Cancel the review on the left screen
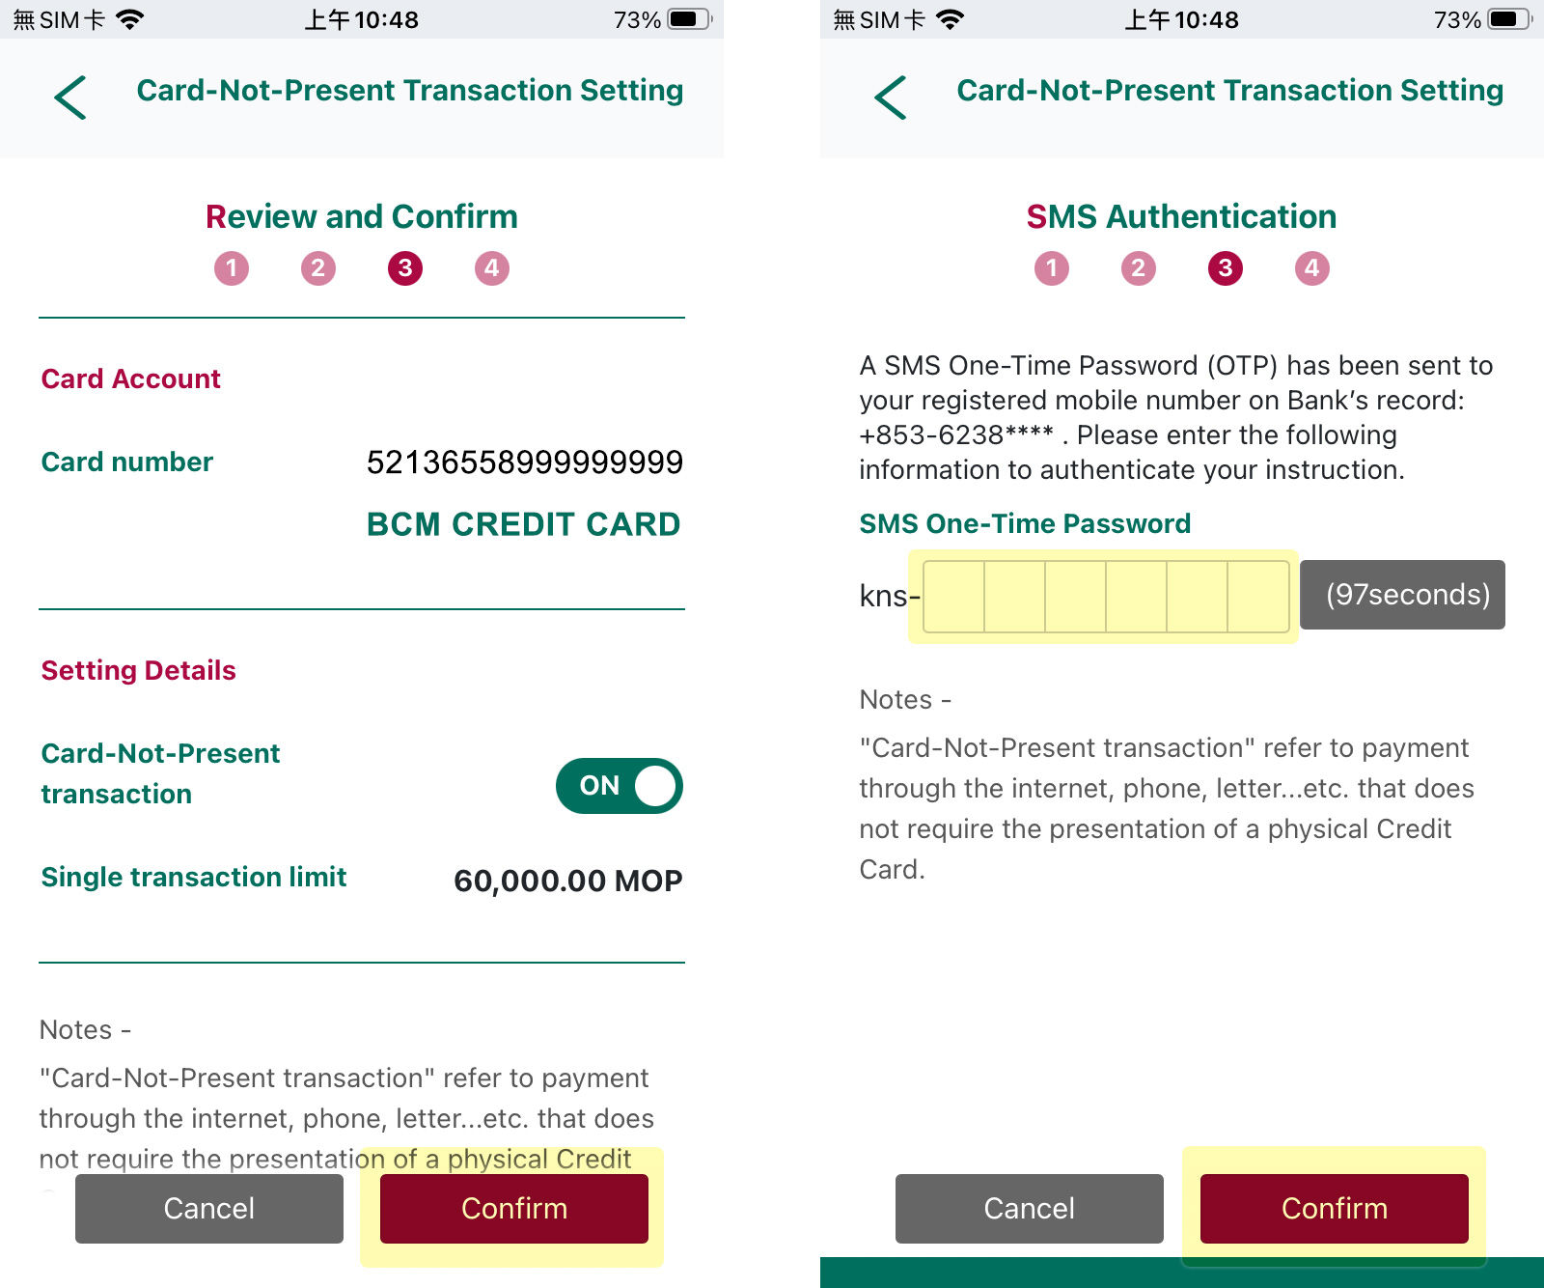1544x1288 pixels. 209,1209
